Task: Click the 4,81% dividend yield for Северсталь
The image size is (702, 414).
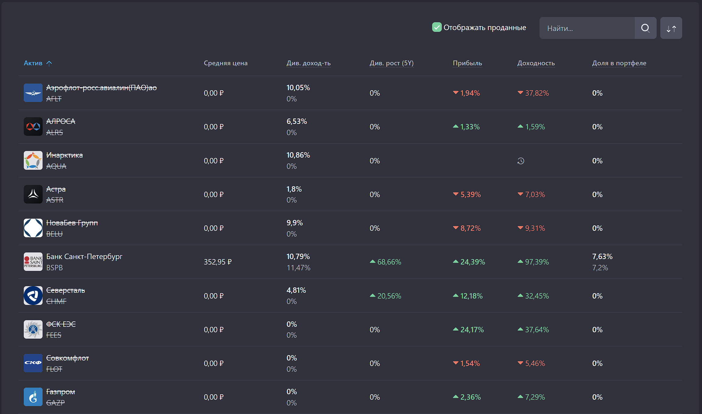Action: [296, 290]
